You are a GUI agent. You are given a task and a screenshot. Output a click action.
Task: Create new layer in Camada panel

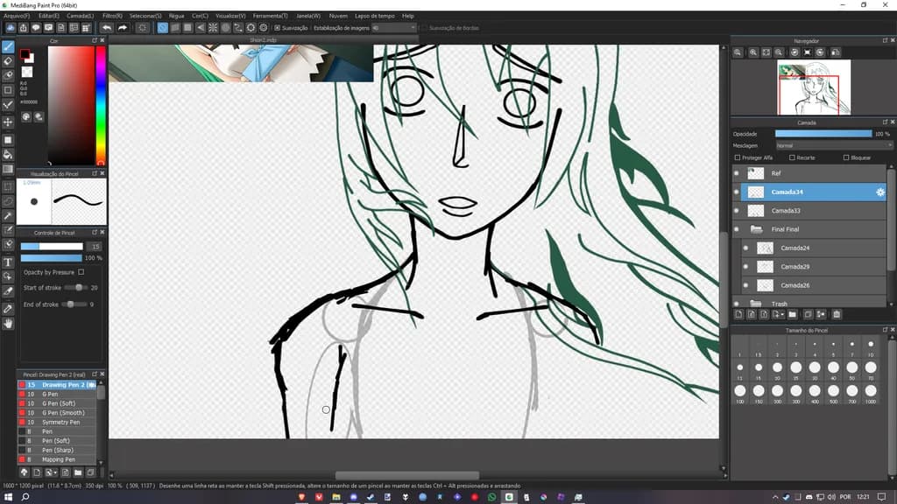click(739, 314)
